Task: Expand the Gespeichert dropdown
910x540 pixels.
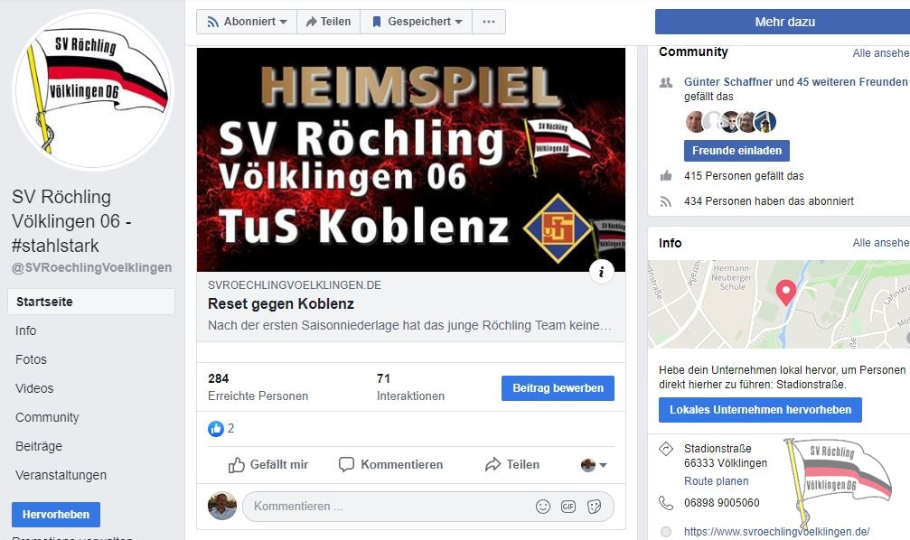Action: click(416, 22)
